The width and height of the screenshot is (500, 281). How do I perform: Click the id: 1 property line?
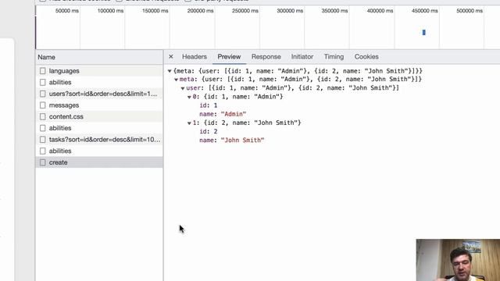coord(209,105)
